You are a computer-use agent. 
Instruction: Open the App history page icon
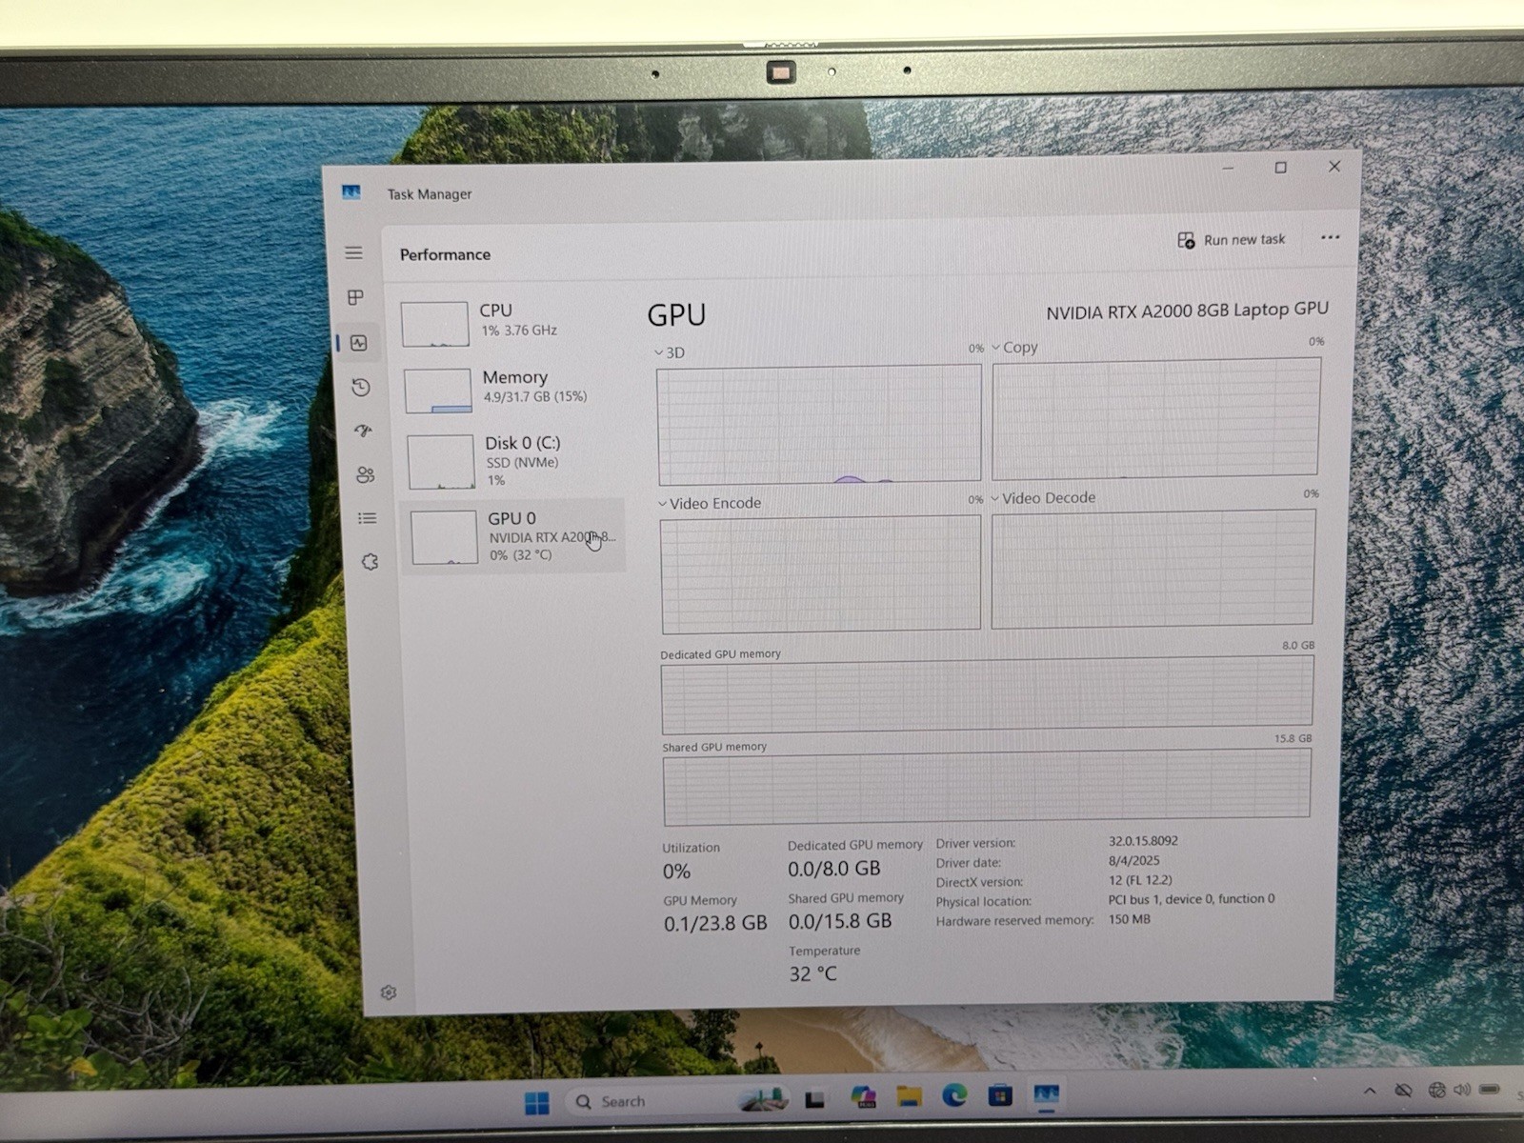coord(360,387)
